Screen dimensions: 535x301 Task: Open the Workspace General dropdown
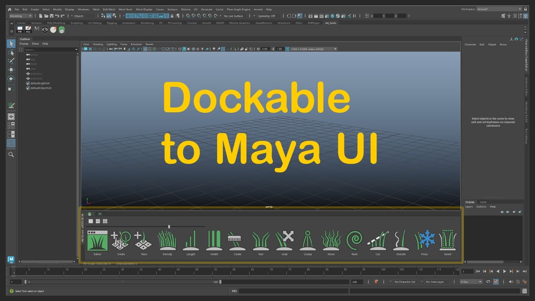499,9
